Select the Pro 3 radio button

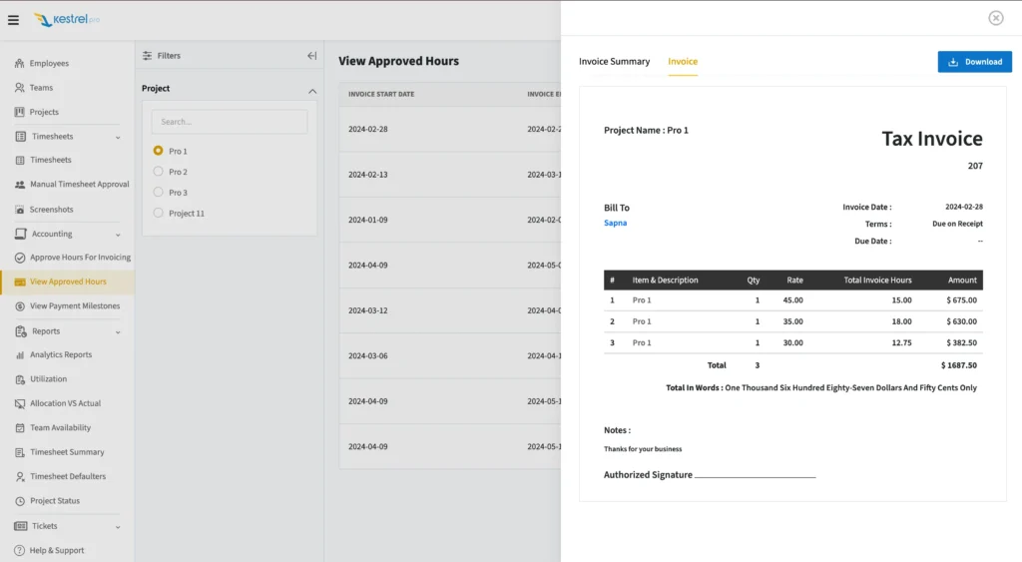tap(158, 193)
